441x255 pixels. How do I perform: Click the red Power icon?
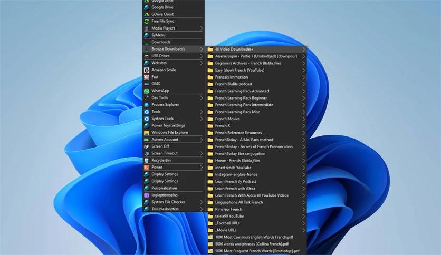[x=147, y=168]
